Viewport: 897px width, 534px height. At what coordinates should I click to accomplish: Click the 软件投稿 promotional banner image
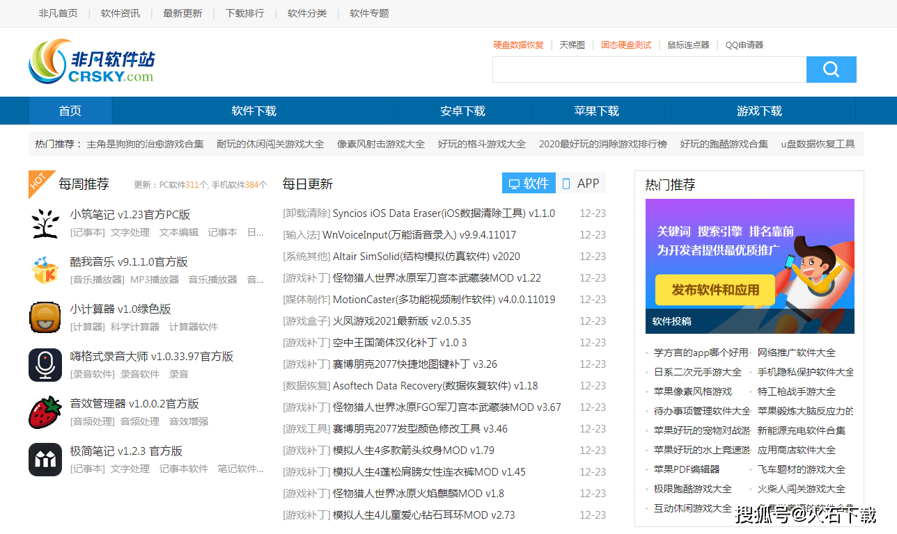(750, 266)
